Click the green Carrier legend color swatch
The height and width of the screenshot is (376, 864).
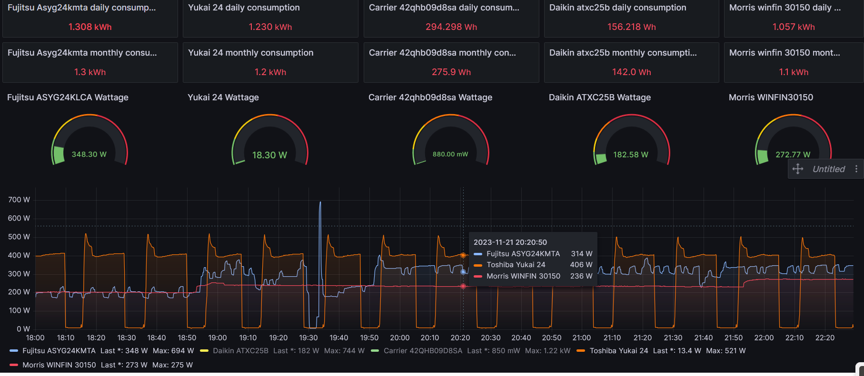[375, 351]
